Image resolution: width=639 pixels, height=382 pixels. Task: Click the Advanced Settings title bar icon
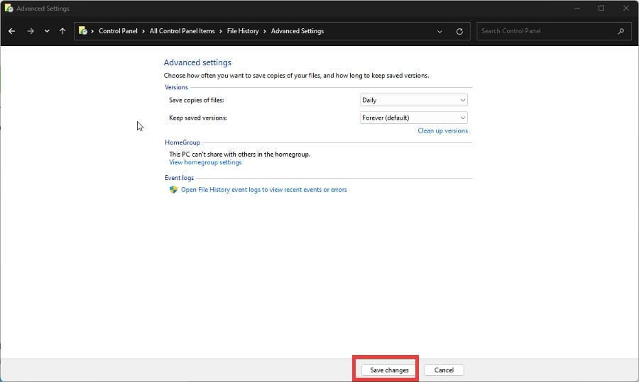pos(9,8)
